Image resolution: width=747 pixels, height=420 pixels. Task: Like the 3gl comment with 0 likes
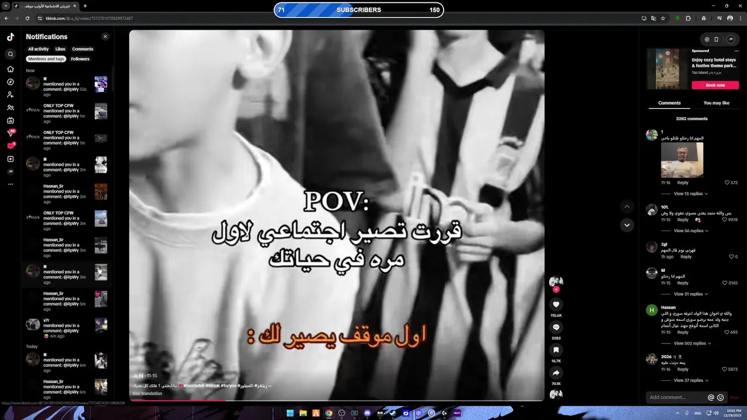point(731,257)
